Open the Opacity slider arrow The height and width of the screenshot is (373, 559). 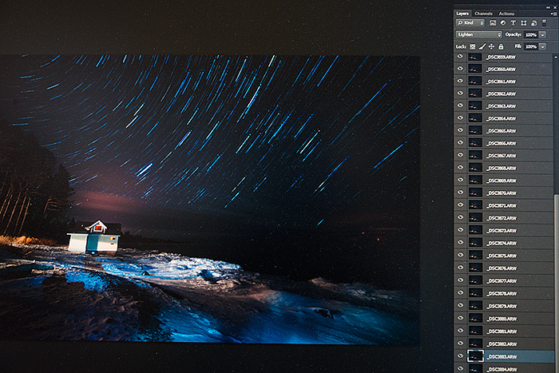click(x=542, y=34)
